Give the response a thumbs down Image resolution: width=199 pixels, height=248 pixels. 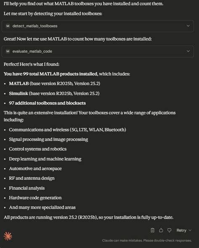169,230
